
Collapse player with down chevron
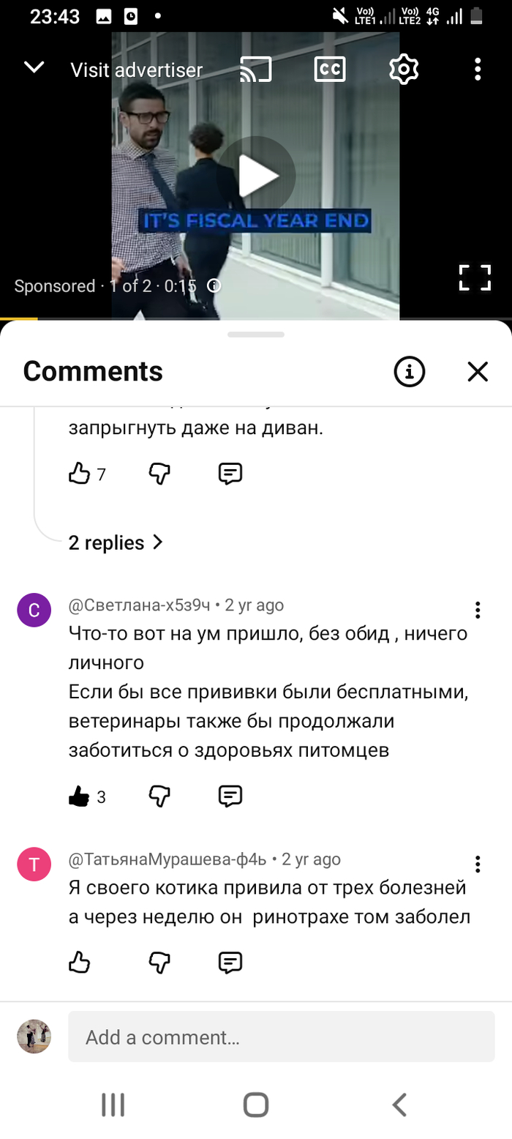pos(34,68)
